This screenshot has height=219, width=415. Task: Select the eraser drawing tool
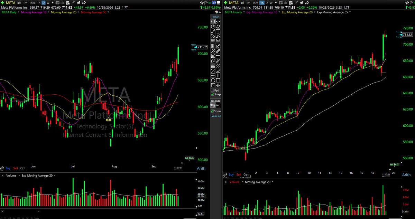[x=218, y=26]
